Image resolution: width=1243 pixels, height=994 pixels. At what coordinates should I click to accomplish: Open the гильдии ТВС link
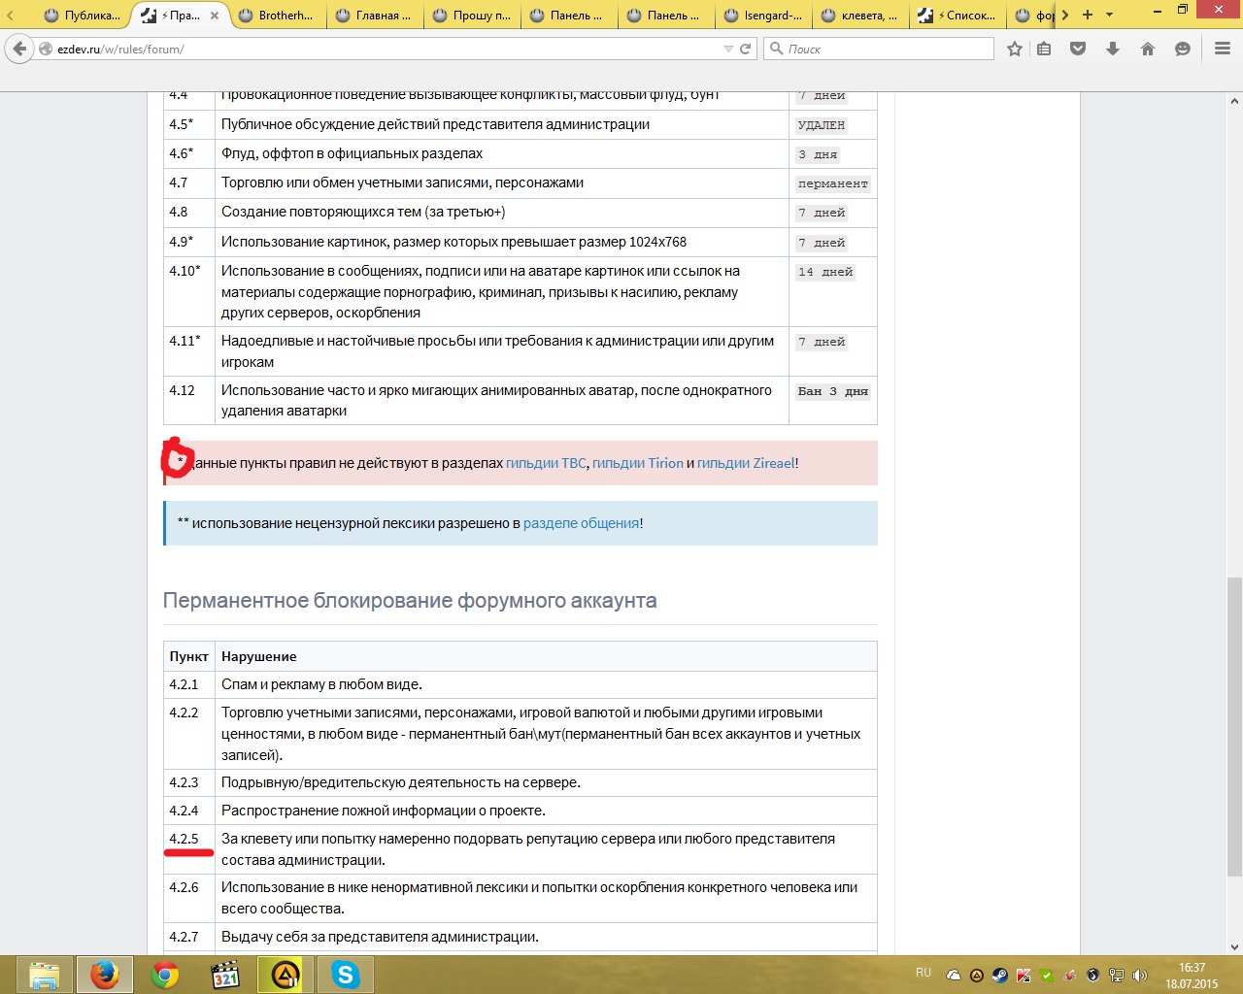point(546,463)
